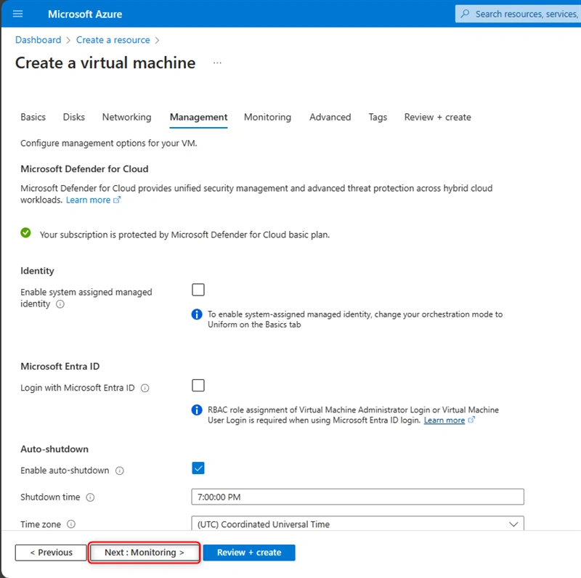The width and height of the screenshot is (581, 578).
Task: Click the Search resources, services box
Action: 518,14
